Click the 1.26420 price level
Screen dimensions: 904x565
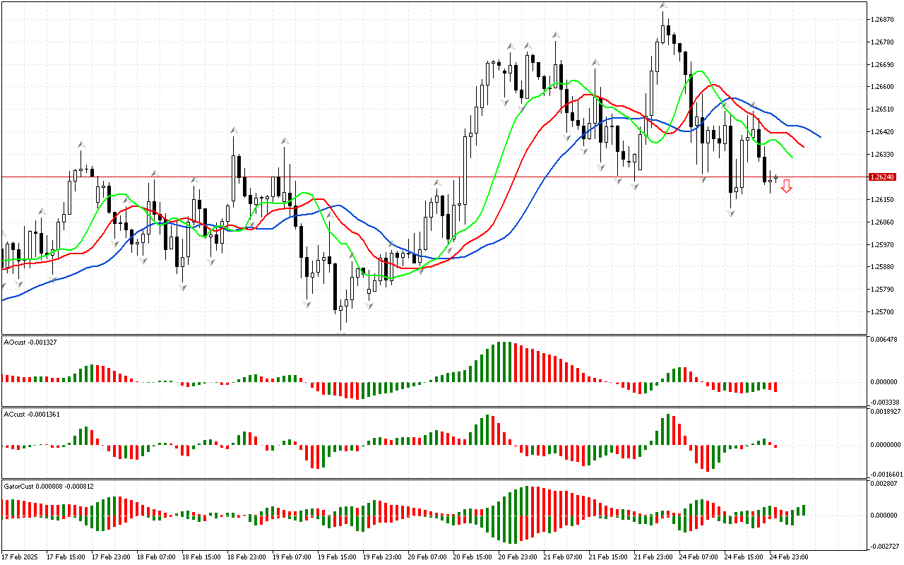883,132
